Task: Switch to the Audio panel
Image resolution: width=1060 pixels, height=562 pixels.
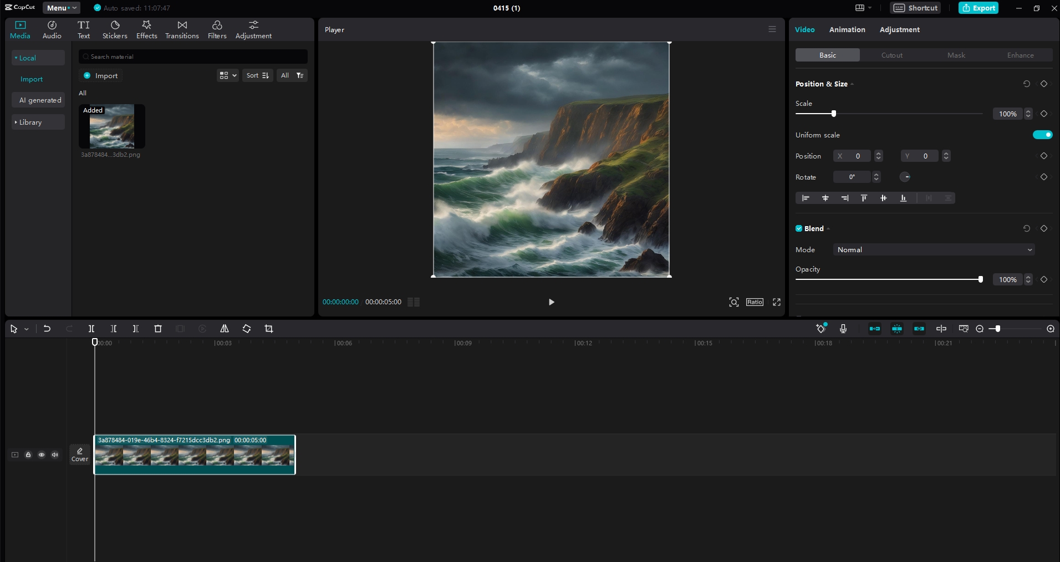Action: coord(52,29)
